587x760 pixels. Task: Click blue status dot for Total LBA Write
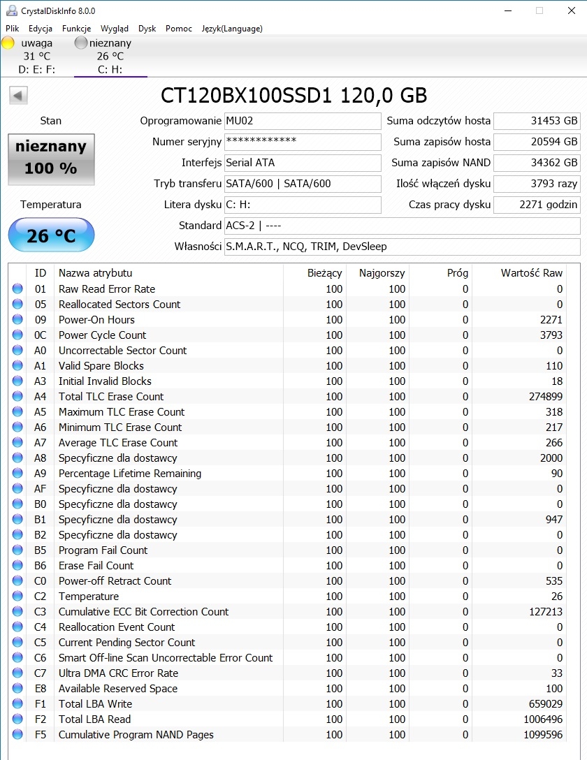18,704
